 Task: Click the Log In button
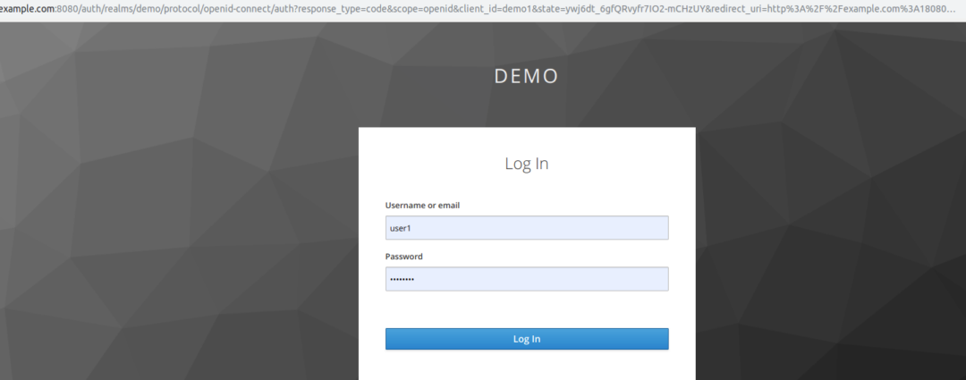[526, 339]
